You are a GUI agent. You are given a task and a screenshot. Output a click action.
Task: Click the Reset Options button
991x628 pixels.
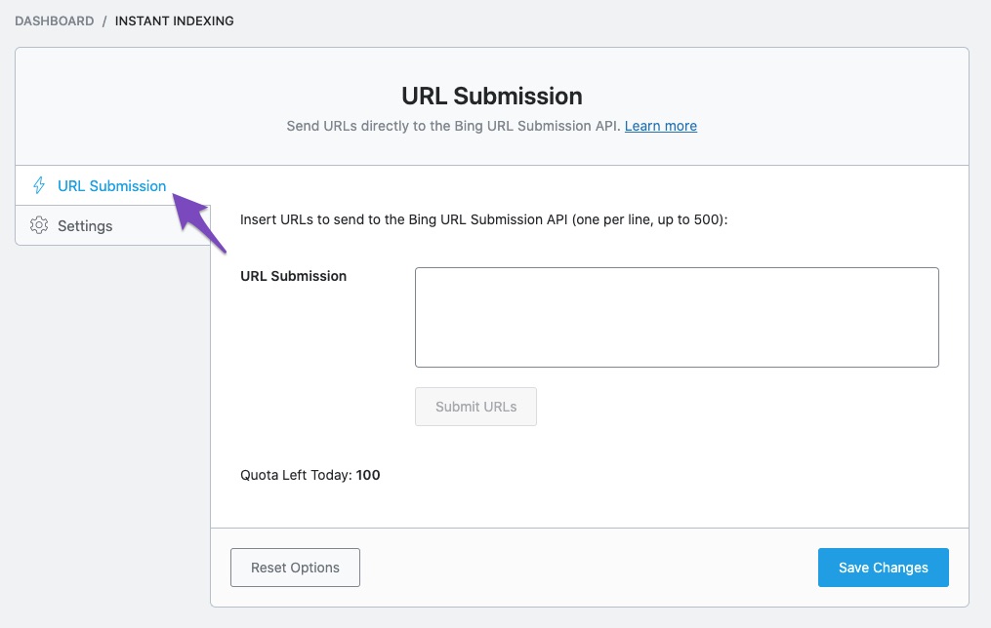(295, 568)
